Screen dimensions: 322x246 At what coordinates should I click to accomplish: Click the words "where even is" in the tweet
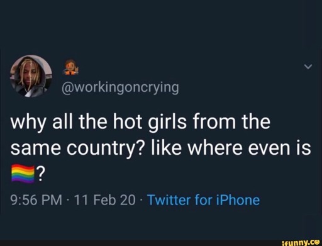[249, 147]
